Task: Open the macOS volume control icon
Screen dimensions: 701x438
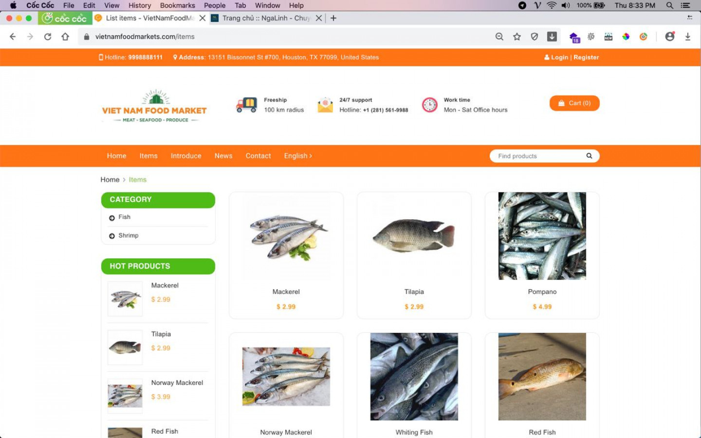Action: [x=565, y=5]
